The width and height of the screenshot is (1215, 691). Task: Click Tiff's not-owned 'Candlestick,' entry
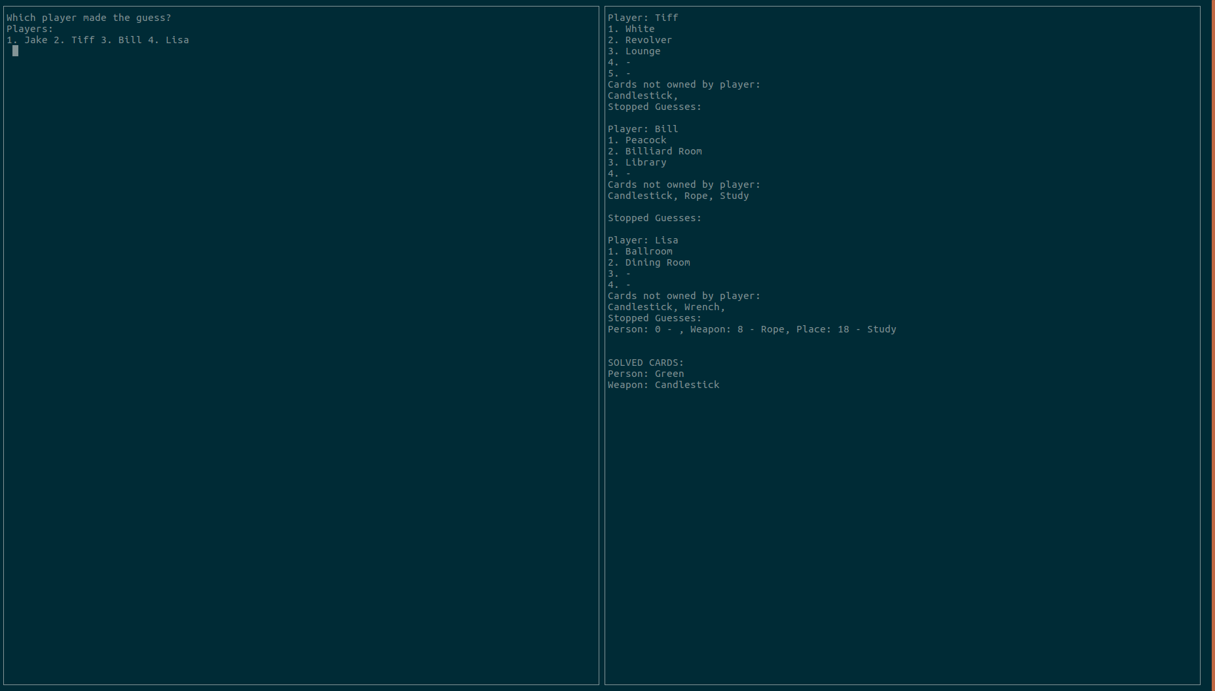click(x=643, y=96)
